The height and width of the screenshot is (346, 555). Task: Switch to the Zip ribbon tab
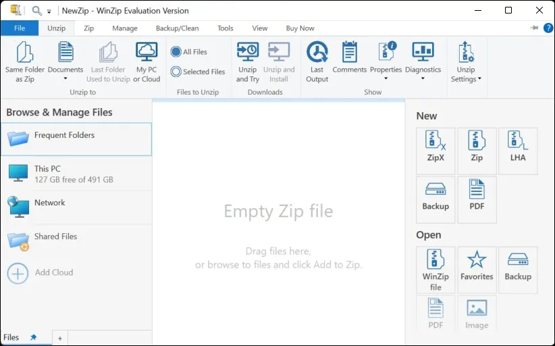point(89,28)
